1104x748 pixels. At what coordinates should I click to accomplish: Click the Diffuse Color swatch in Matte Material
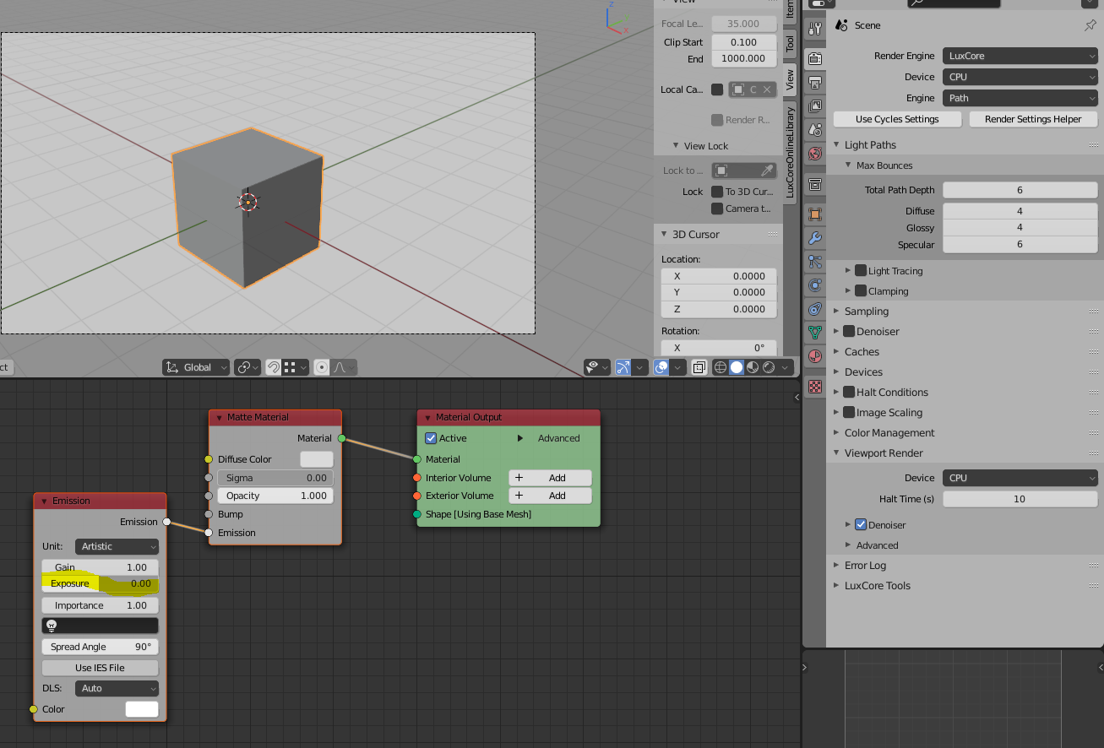(x=317, y=459)
